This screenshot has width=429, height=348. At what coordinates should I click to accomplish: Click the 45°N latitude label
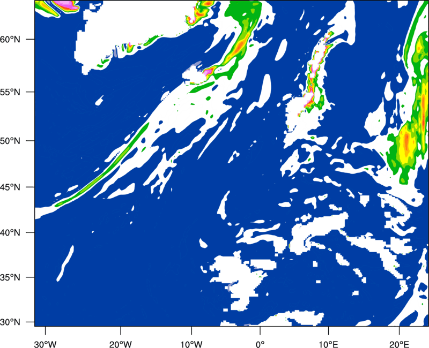pos(10,187)
